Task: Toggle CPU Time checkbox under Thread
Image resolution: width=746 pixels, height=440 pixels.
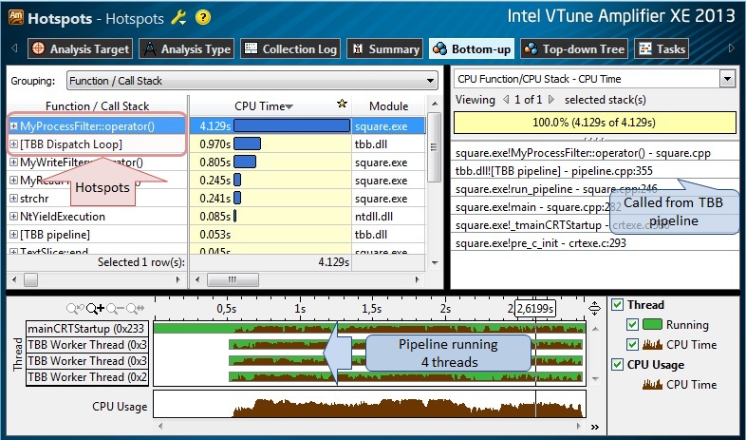Action: pyautogui.click(x=632, y=344)
